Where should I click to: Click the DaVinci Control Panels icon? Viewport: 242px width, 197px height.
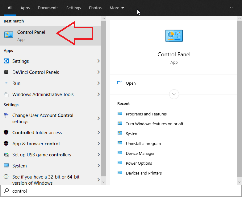tap(6, 72)
